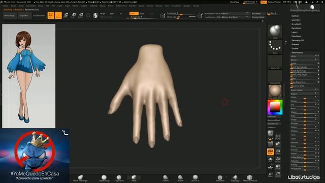Expand the Geometry subpalette
Image resolution: width=325 pixels, height=183 pixels.
[x=296, y=20]
